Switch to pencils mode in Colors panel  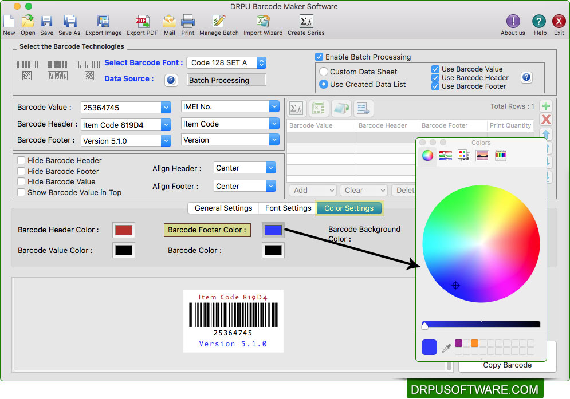tap(501, 156)
